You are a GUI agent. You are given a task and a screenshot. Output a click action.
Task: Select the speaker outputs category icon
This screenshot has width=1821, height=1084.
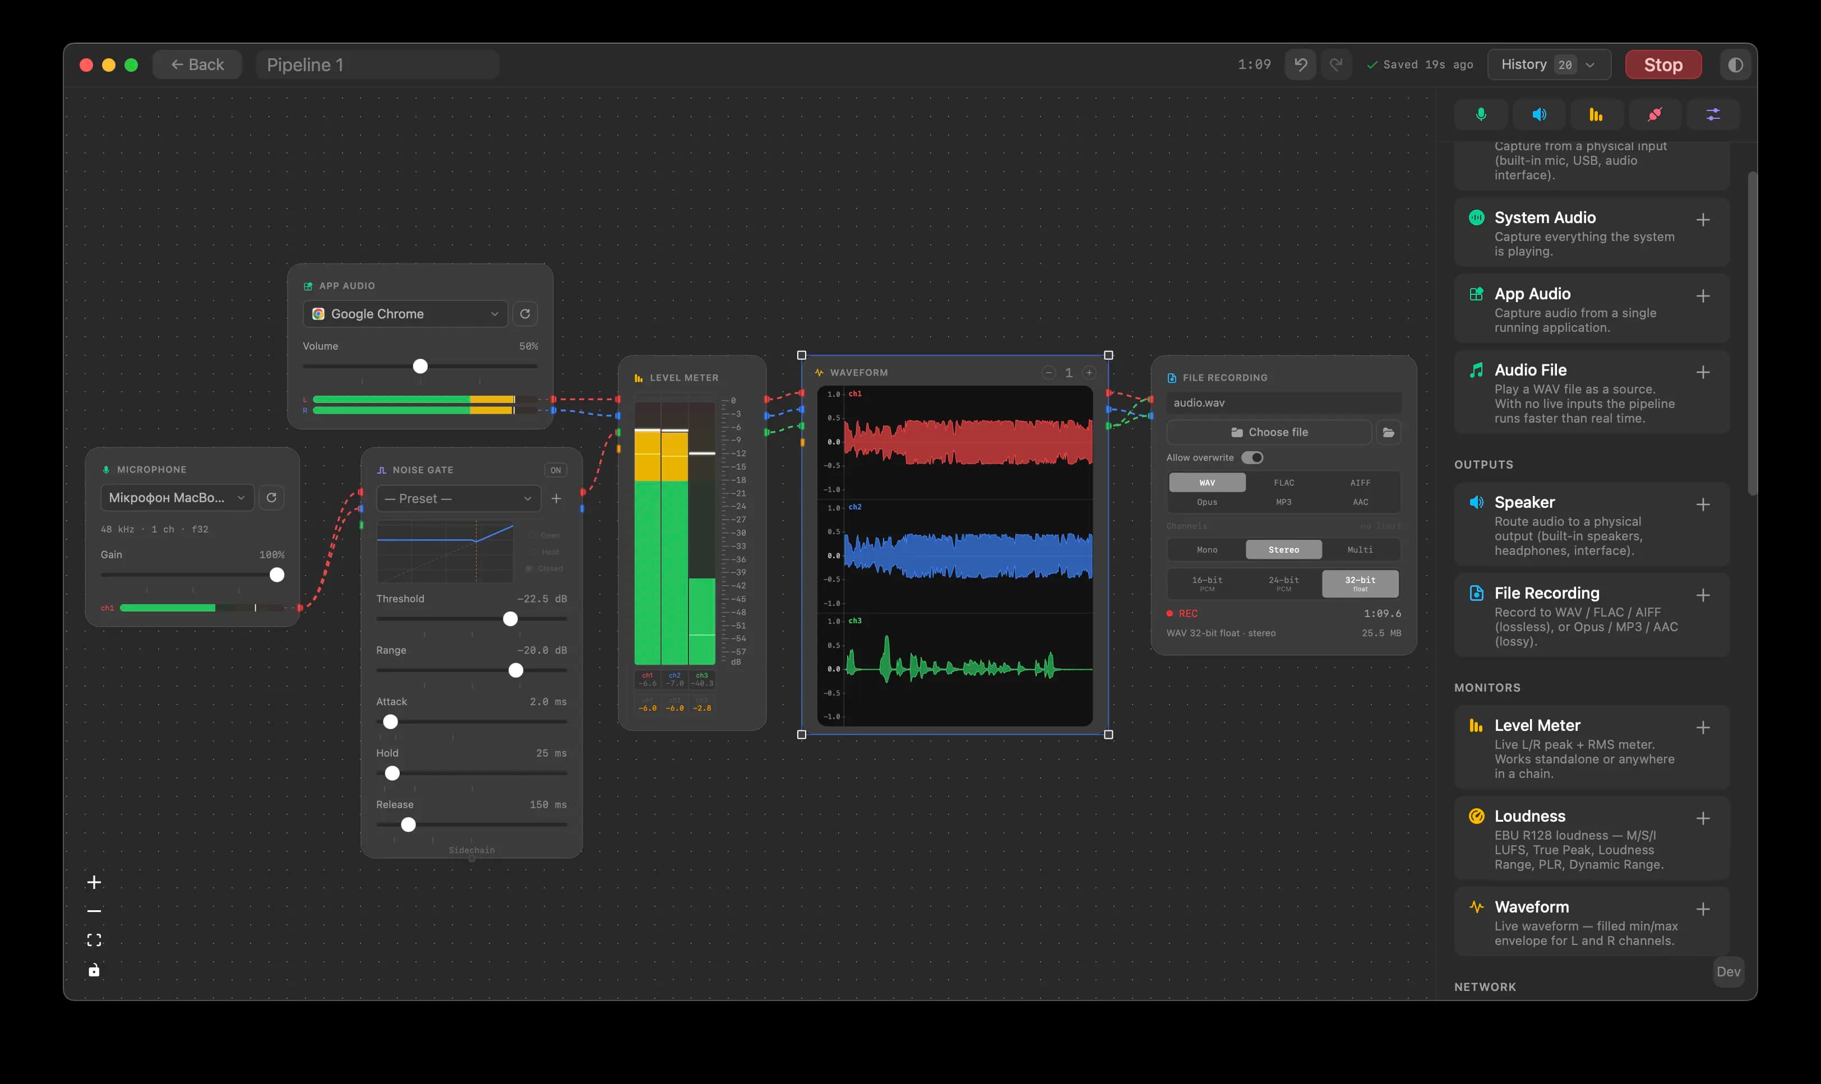click(x=1539, y=115)
